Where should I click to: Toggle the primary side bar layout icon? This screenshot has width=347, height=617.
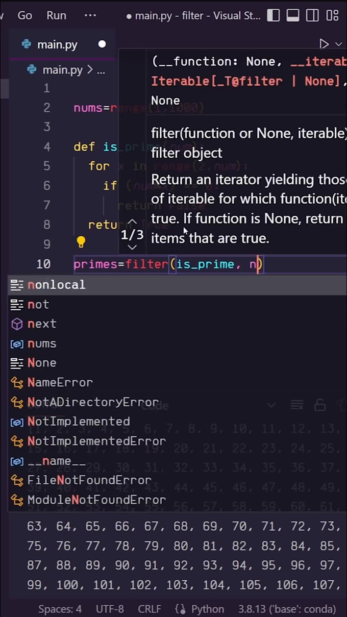click(274, 15)
